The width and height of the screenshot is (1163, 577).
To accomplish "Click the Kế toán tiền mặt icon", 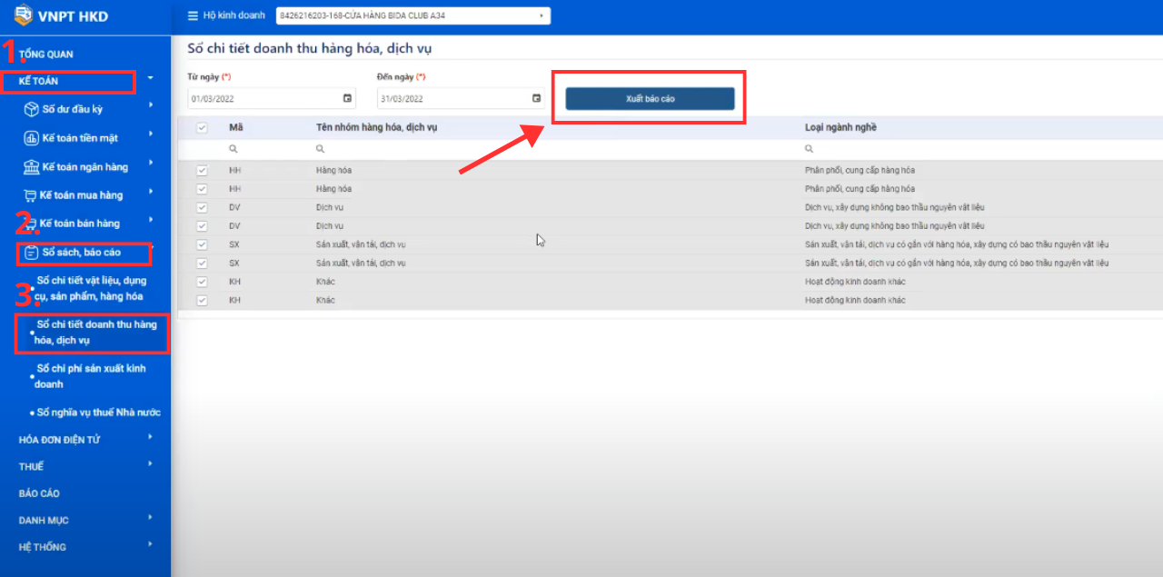I will point(31,138).
